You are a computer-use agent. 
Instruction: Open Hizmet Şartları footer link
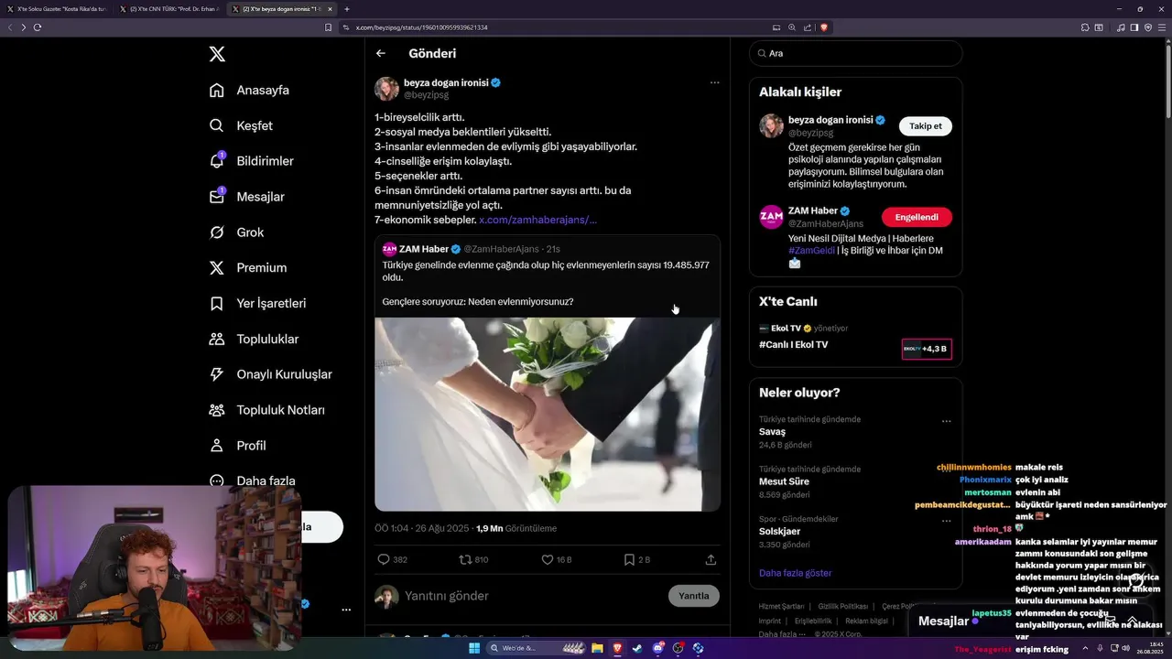(x=781, y=607)
